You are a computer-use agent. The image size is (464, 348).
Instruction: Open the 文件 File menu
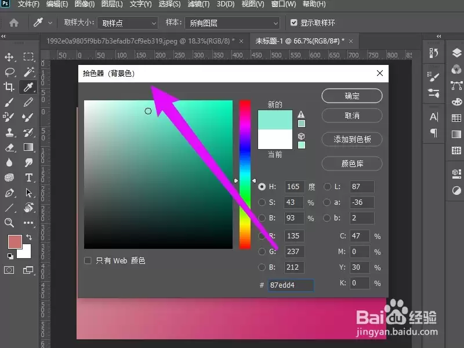tap(28, 4)
